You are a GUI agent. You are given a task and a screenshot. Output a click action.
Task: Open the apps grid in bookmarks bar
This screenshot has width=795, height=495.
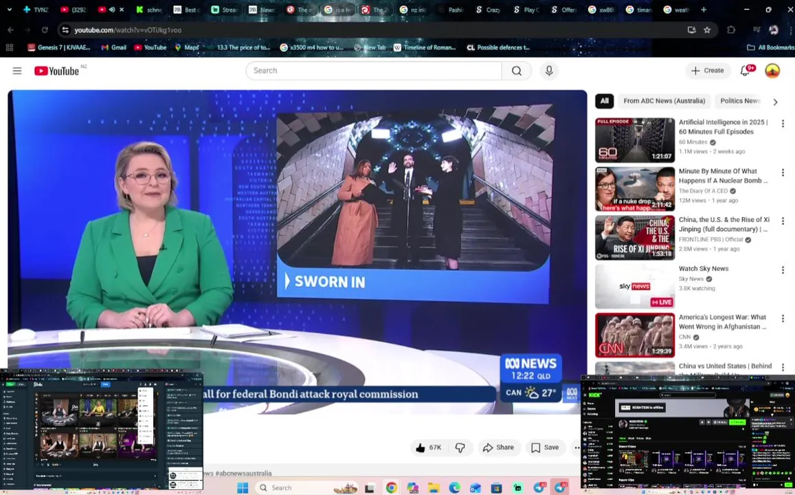(9, 47)
